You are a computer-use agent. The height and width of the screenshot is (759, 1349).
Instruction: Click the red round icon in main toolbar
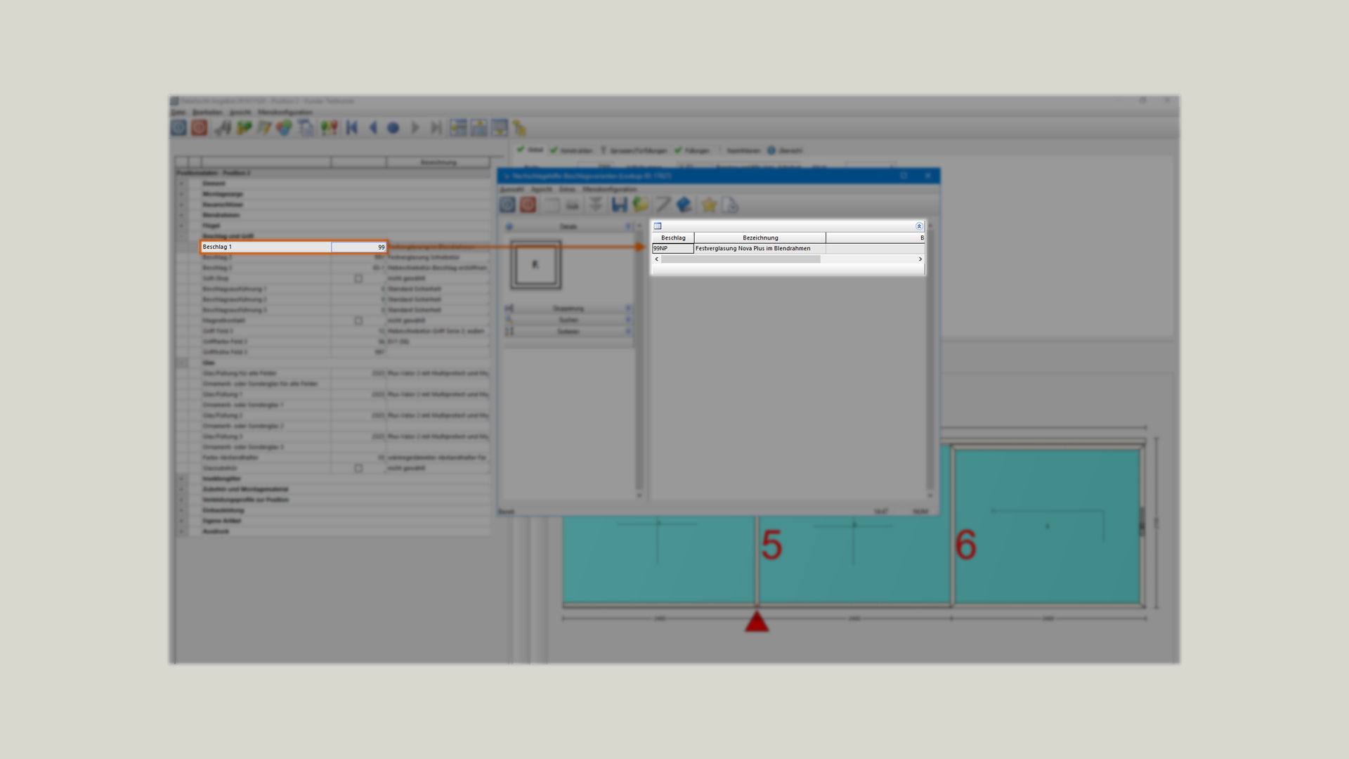(x=200, y=128)
